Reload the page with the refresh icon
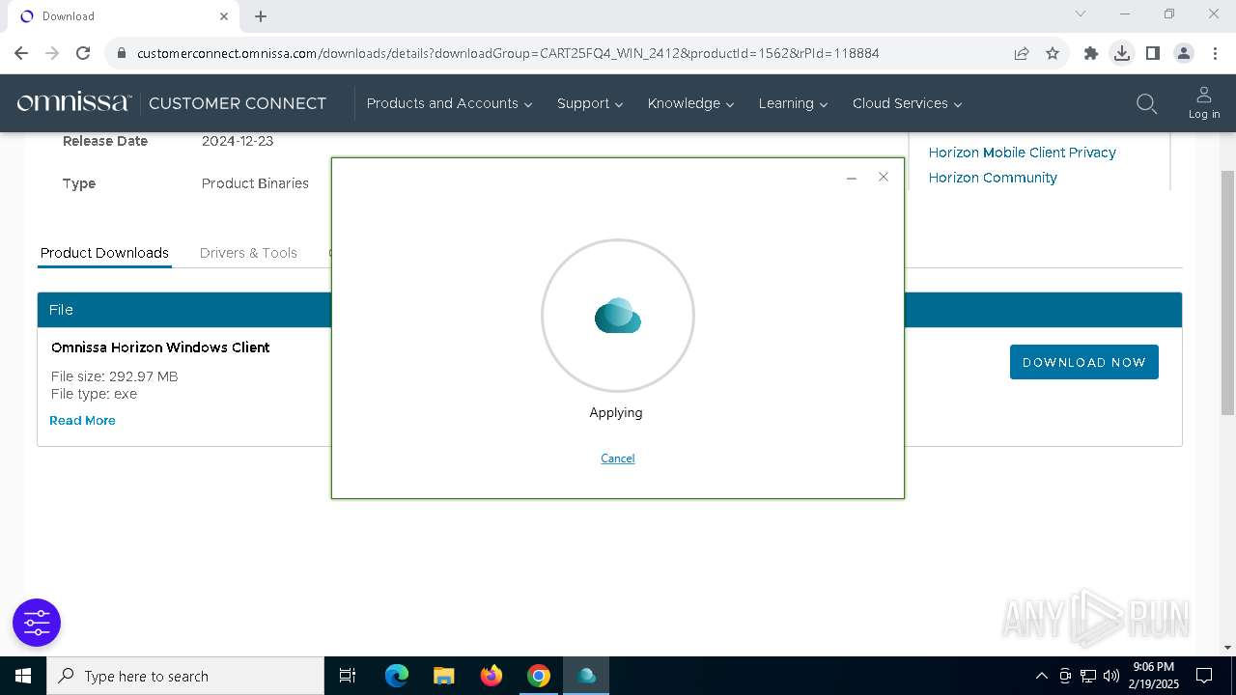1236x695 pixels. point(83,53)
